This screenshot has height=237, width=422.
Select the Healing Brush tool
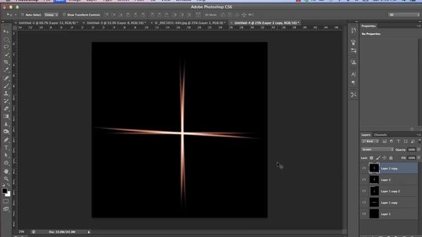[6, 78]
